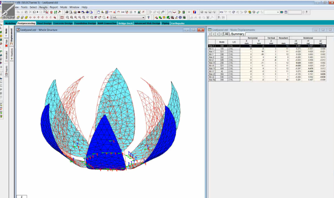Open the Bridge Deck tab
This screenshot has width=334, height=198.
click(126, 23)
